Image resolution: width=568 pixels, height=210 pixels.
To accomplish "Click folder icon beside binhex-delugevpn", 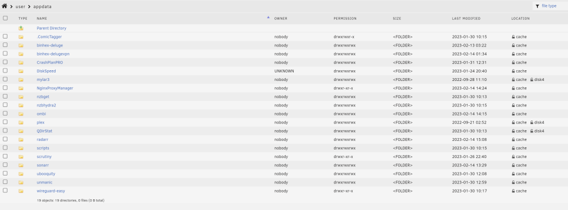I will (x=21, y=54).
